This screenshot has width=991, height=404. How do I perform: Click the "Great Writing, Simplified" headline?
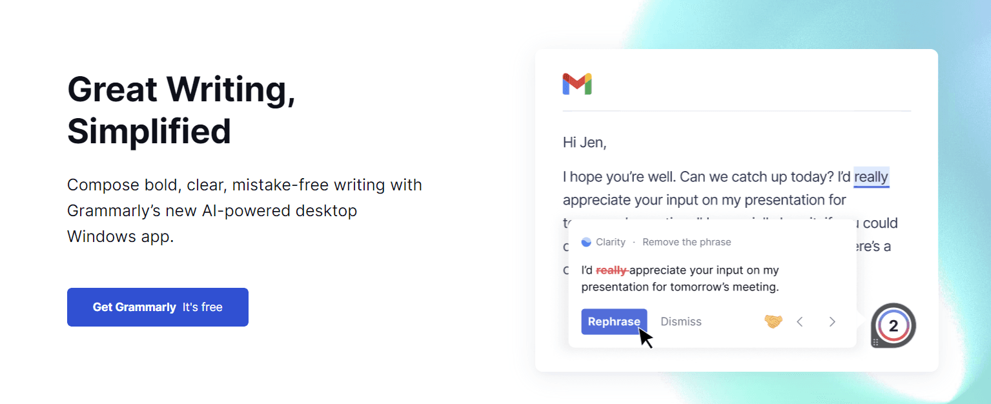[181, 110]
